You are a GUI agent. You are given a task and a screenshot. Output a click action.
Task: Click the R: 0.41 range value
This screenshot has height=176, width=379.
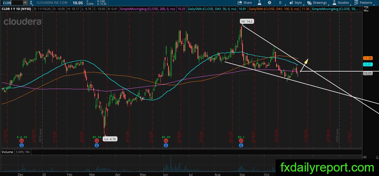(113, 9)
